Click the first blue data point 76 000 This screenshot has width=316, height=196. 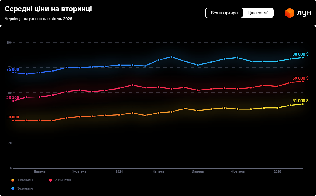click(13, 73)
